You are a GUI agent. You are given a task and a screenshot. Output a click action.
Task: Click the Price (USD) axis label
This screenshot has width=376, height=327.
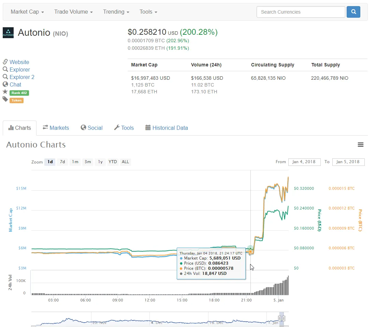click(319, 220)
